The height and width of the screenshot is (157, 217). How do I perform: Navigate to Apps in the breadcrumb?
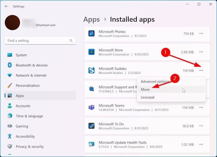click(91, 19)
